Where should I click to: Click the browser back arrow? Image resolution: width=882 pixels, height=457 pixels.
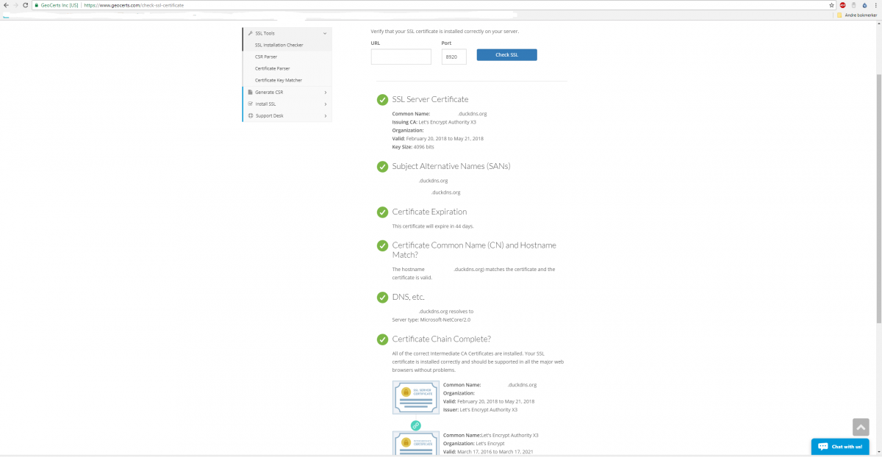[6, 5]
